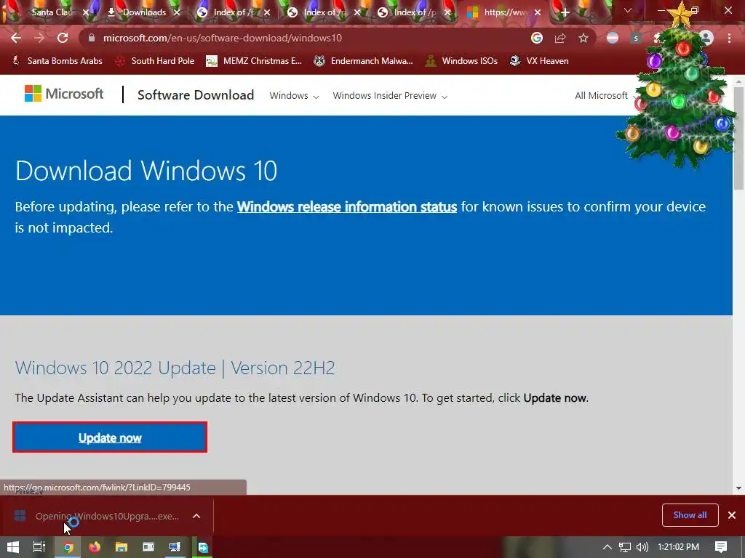Bookmark this tab with star icon
This screenshot has height=558, width=745.
583,38
